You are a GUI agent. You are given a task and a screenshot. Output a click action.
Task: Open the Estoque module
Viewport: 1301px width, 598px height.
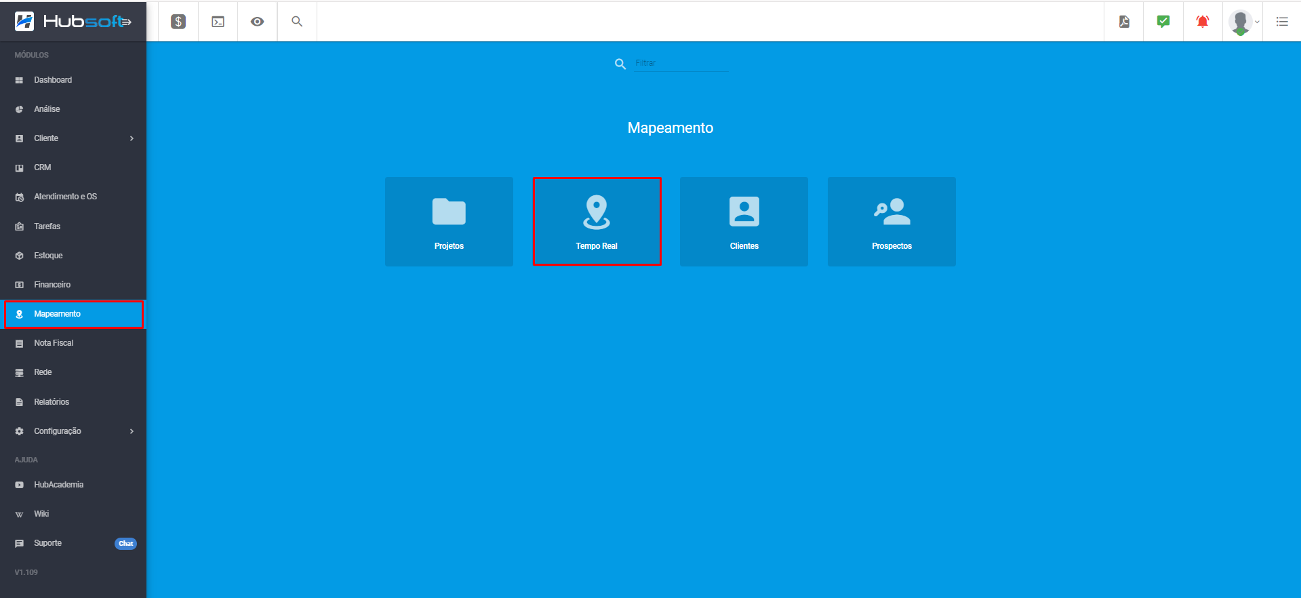tap(73, 256)
